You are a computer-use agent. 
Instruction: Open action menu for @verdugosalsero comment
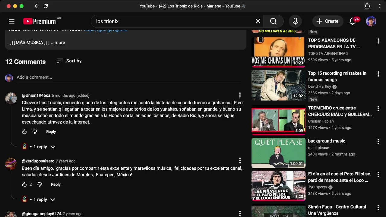pyautogui.click(x=240, y=161)
